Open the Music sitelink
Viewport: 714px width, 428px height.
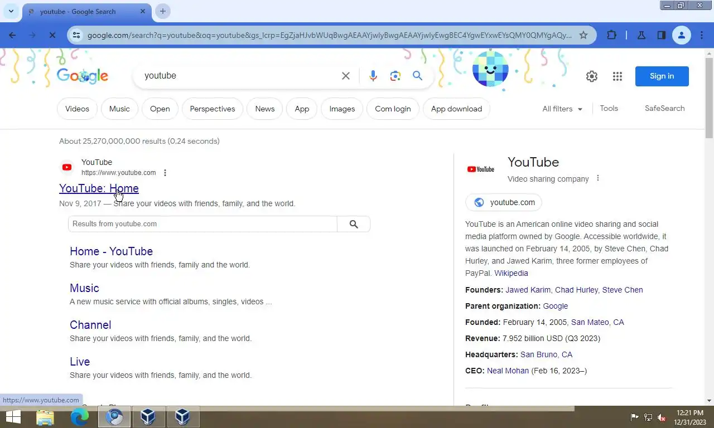[84, 288]
